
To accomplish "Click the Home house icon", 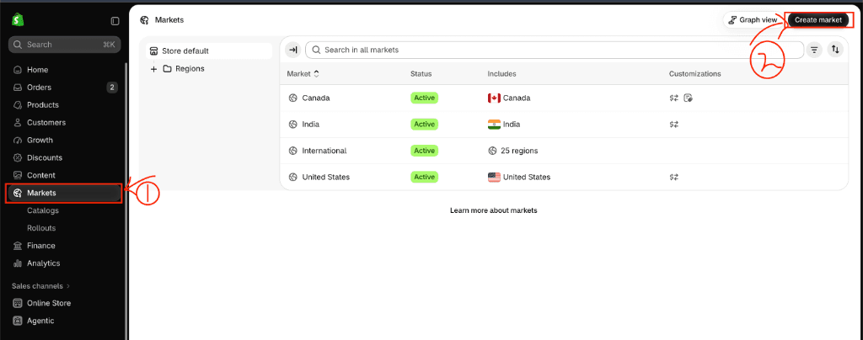I will 18,70.
